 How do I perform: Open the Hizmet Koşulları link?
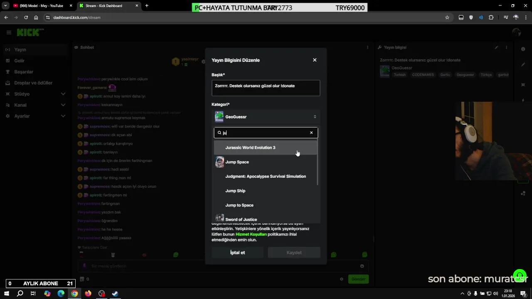251,234
